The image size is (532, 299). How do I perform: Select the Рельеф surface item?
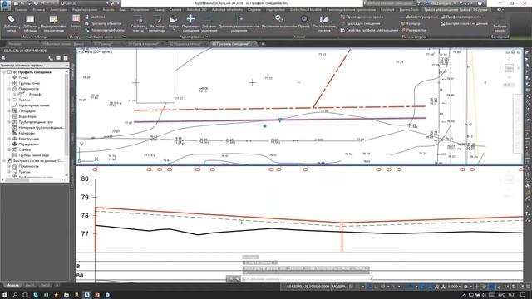35,94
